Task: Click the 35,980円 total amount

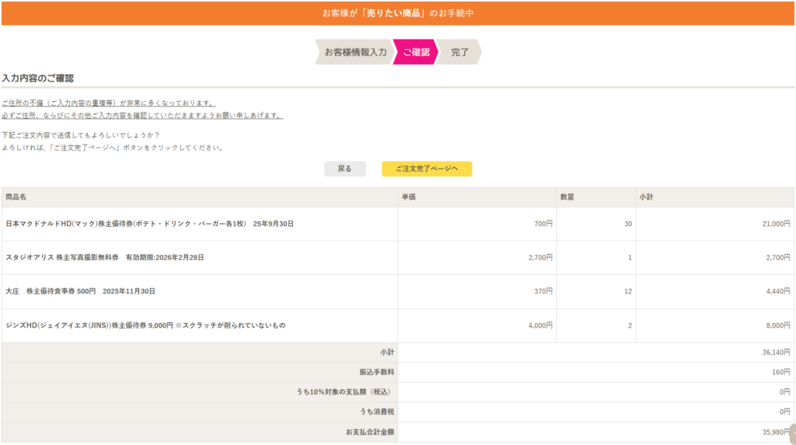Action: (776, 432)
